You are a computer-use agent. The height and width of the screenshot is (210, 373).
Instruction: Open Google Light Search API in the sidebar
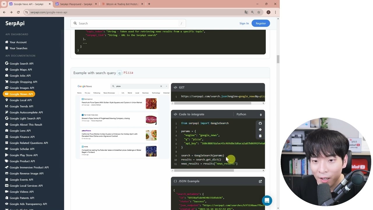(25, 118)
